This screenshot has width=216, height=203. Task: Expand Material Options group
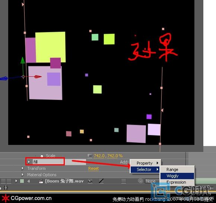pyautogui.click(x=23, y=174)
